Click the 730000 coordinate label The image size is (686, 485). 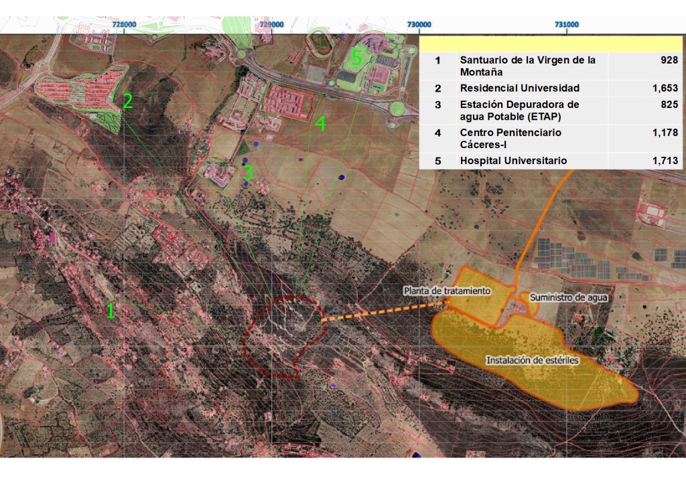click(x=419, y=24)
